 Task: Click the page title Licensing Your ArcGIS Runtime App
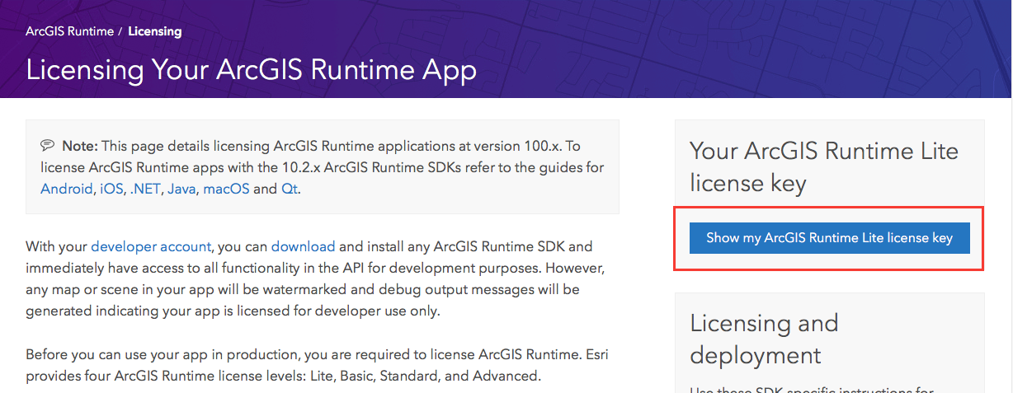[252, 70]
